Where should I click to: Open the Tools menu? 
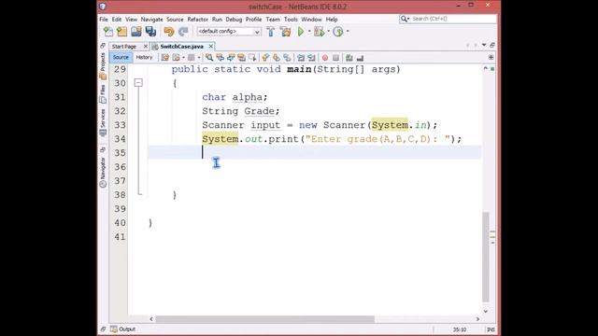pos(291,19)
